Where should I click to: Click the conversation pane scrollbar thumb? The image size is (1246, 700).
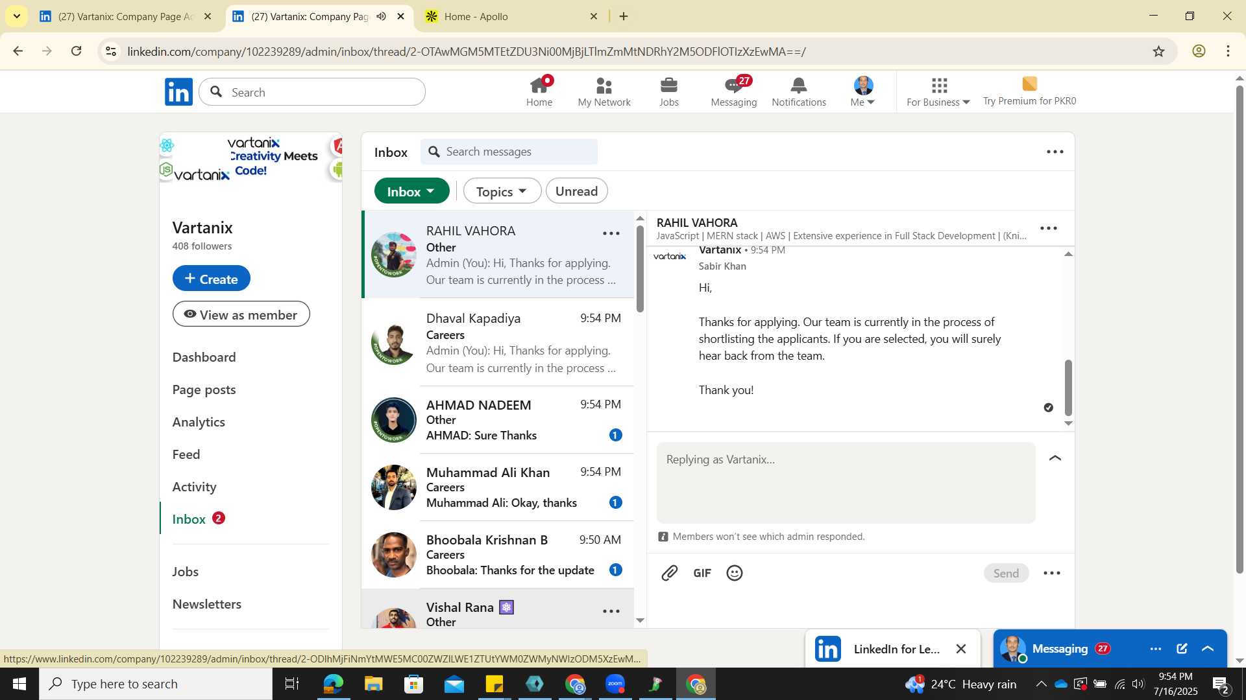[x=1068, y=388]
